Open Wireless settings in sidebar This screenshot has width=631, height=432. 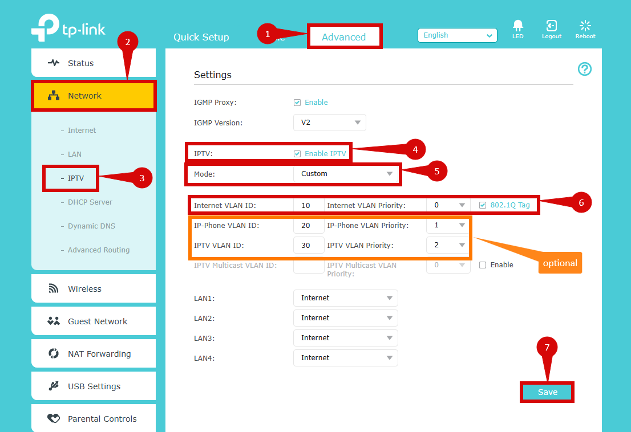(84, 289)
